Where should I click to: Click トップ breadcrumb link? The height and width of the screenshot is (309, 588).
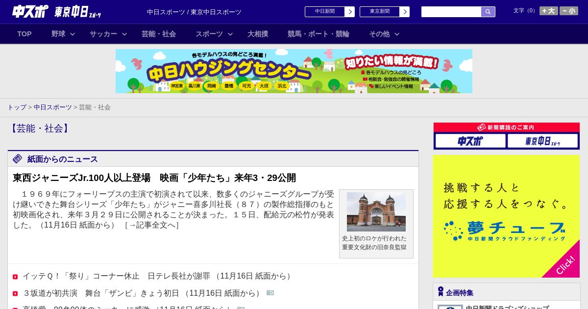[x=17, y=107]
